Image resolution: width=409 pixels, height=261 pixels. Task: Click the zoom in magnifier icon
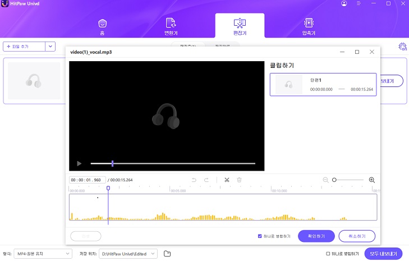[371, 180]
